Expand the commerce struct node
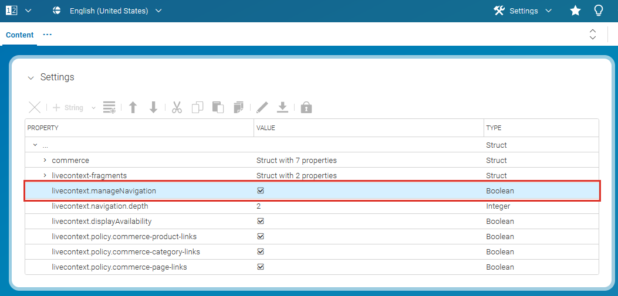 coord(45,160)
